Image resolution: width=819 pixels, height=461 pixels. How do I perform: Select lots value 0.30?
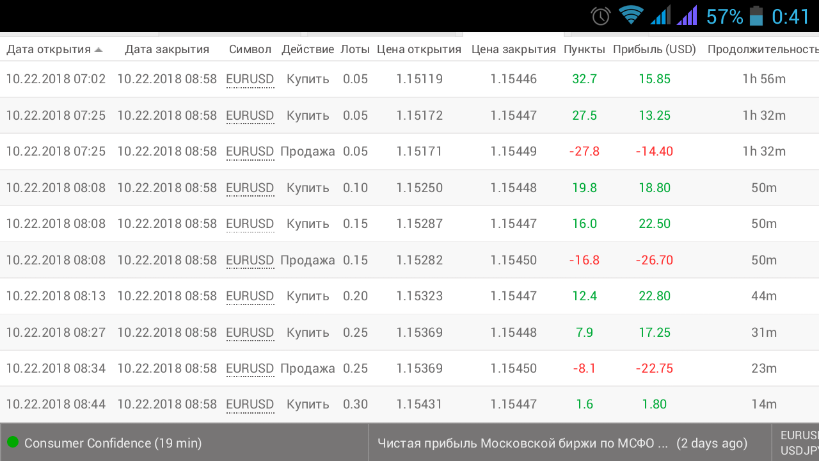pyautogui.click(x=356, y=405)
